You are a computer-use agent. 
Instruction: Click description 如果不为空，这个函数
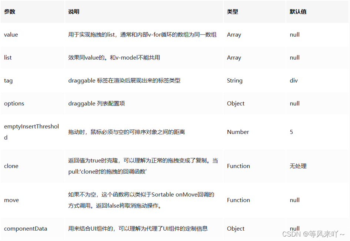point(141,200)
